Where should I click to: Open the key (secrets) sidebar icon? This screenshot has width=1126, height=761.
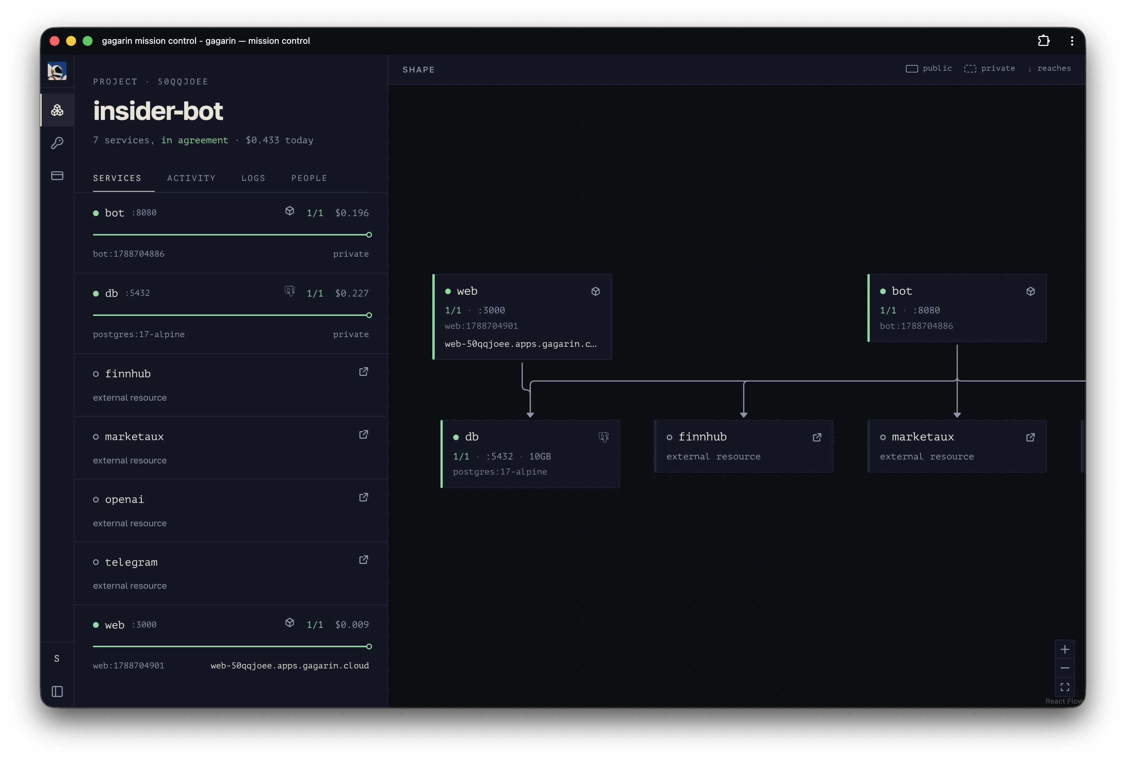(57, 143)
